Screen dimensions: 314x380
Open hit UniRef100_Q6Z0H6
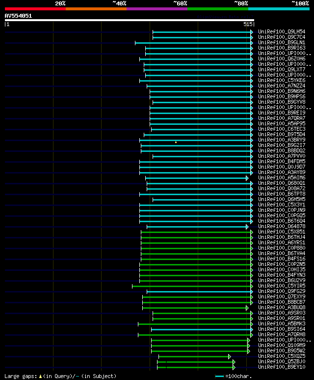[282, 59]
